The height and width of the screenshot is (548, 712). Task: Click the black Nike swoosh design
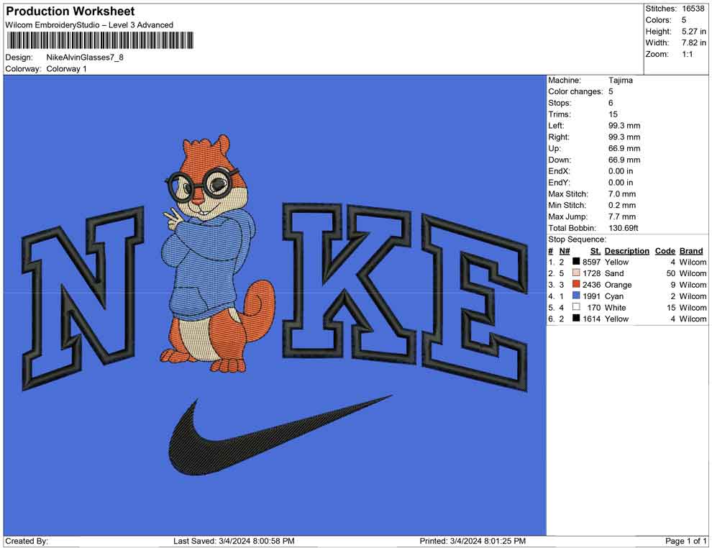click(x=280, y=437)
